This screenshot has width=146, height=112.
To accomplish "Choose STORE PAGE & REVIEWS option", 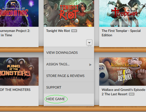I will click(x=69, y=76).
